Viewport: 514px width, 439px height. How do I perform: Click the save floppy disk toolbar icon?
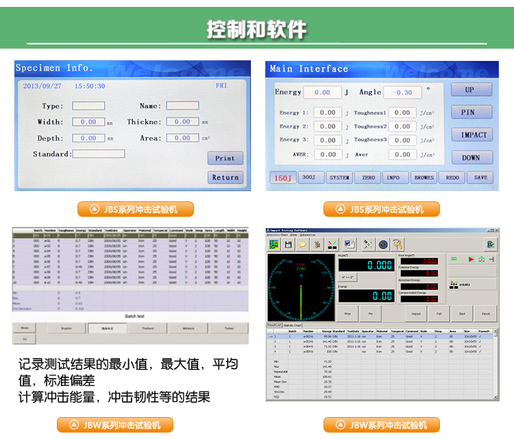[x=288, y=244]
